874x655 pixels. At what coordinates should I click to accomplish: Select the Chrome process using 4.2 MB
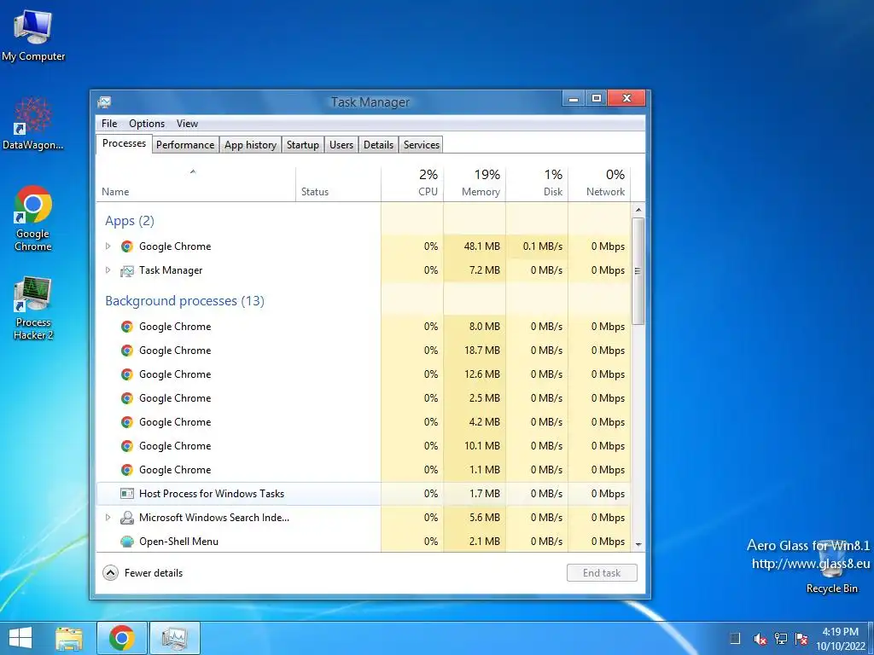coord(364,422)
